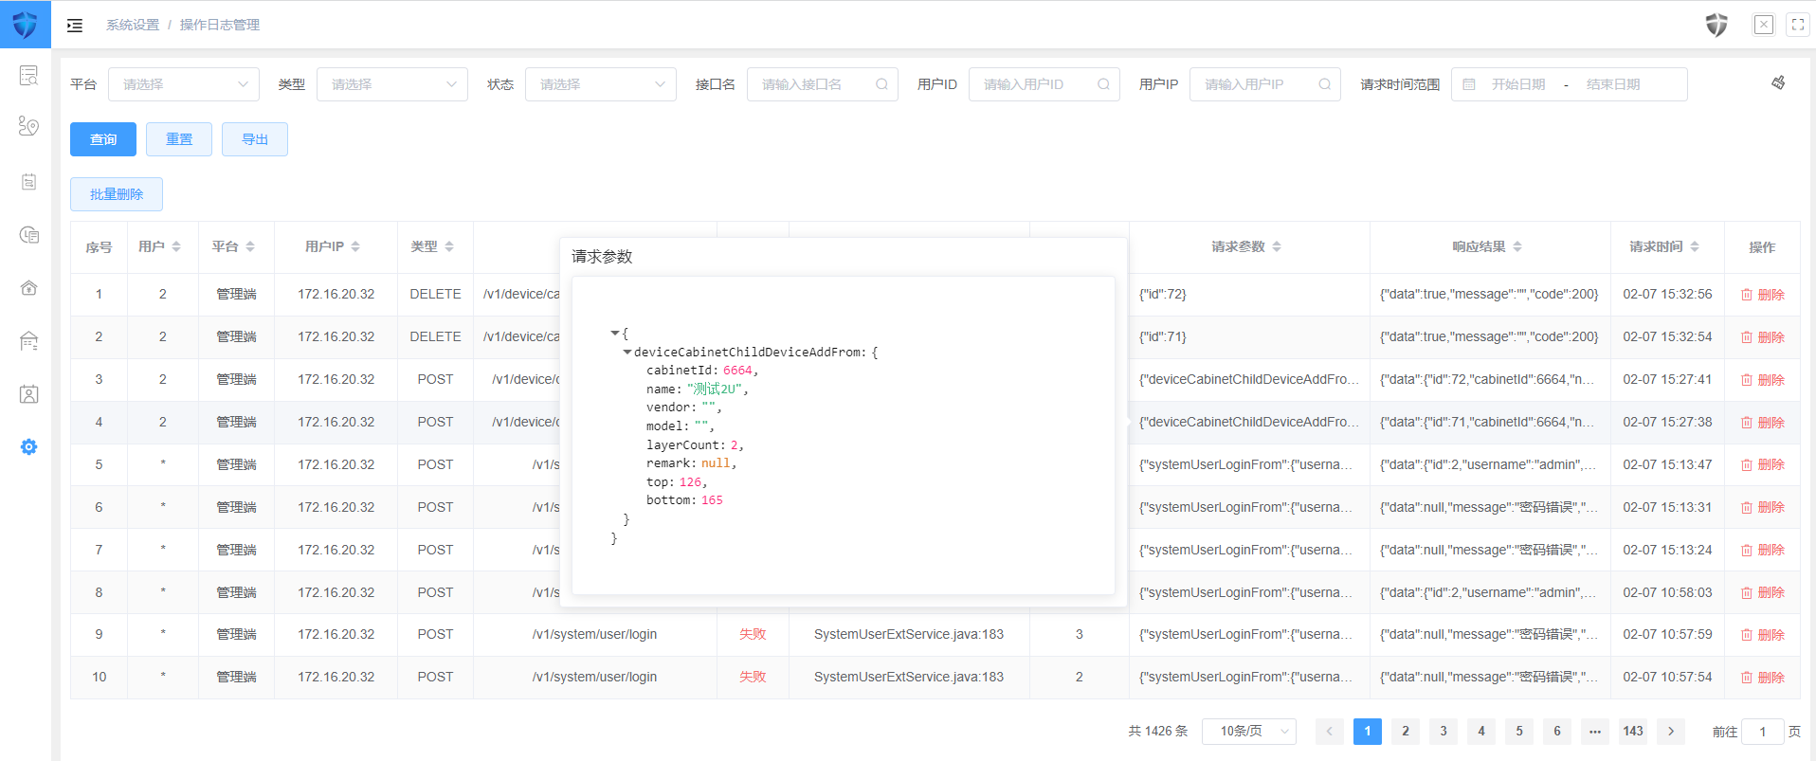Image resolution: width=1816 pixels, height=761 pixels.
Task: Delete row with time 02-07 15:13:47
Action: 1762,464
